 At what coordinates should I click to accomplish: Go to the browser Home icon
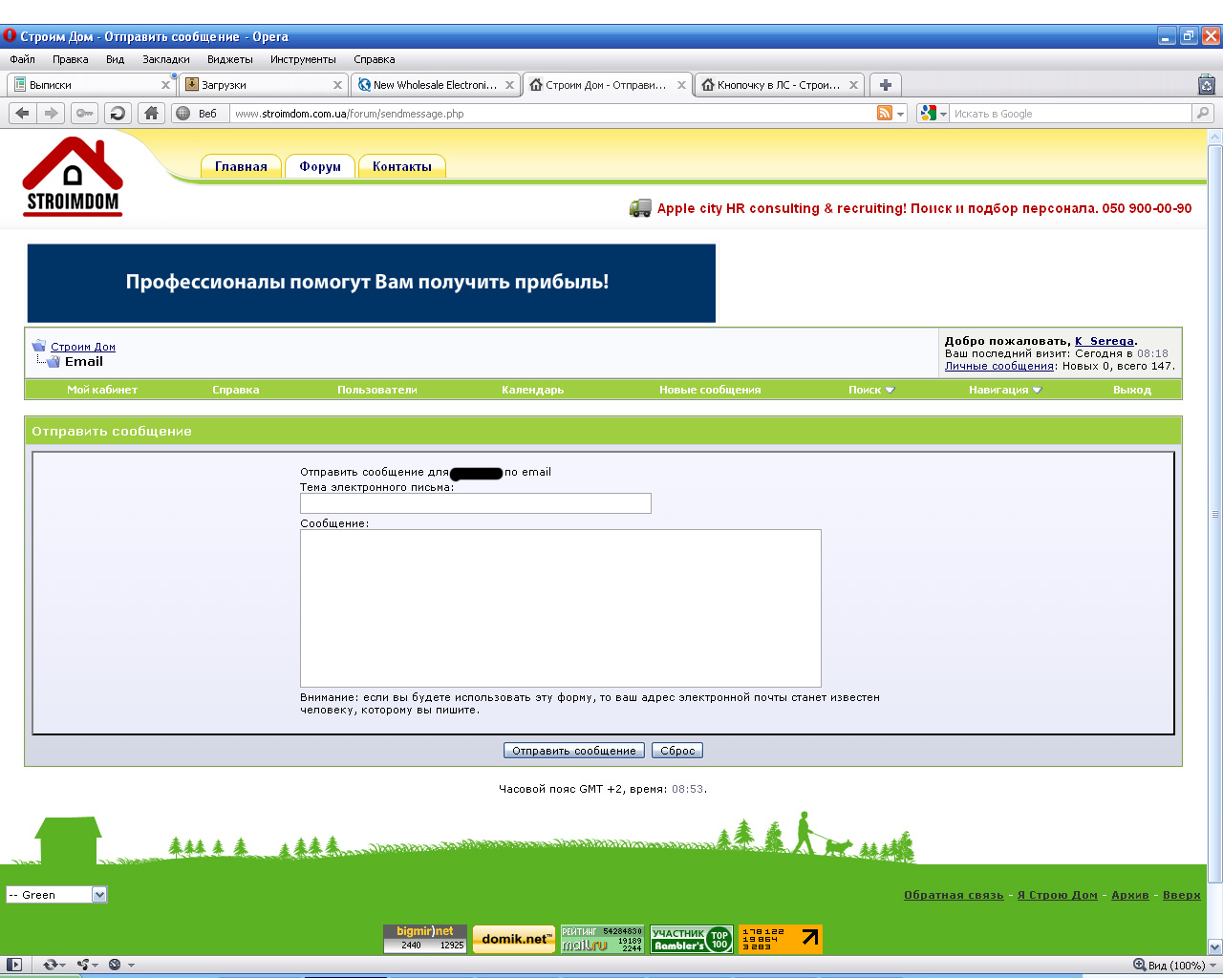(x=151, y=113)
